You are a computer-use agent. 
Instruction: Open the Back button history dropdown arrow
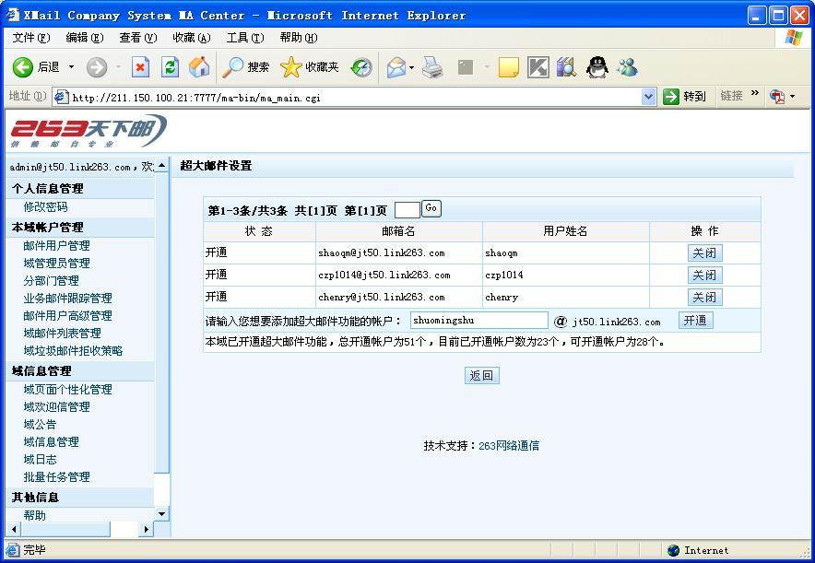coord(71,67)
